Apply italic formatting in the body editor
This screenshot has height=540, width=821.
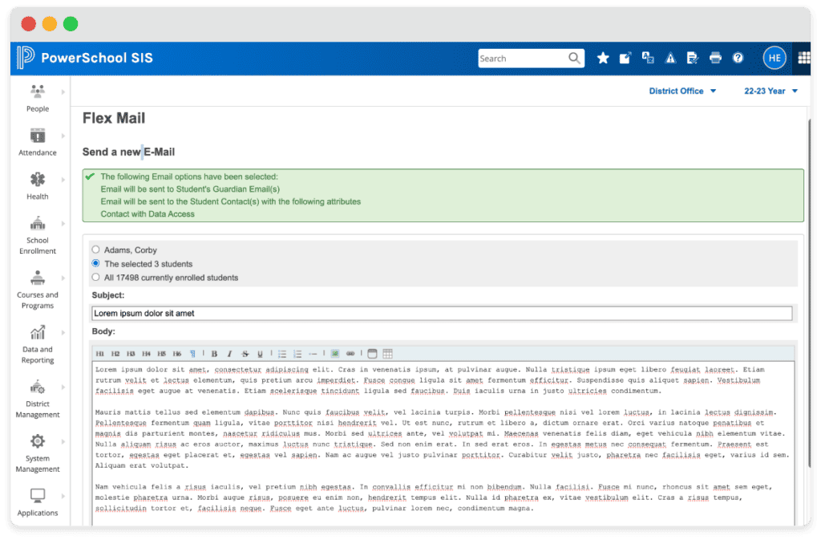231,353
